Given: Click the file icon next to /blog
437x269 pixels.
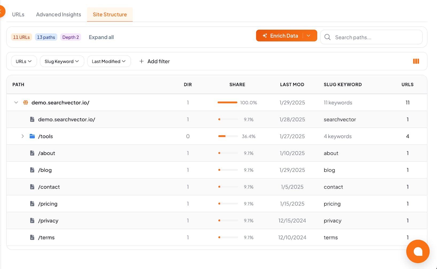Looking at the screenshot, I should 32,170.
